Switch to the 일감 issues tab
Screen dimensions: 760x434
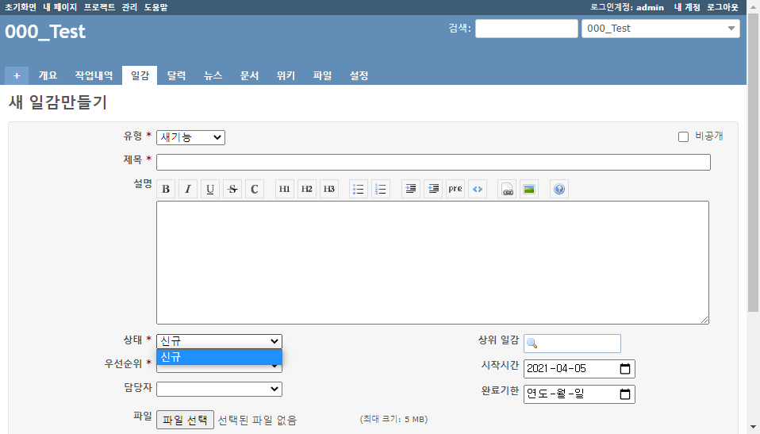click(140, 75)
